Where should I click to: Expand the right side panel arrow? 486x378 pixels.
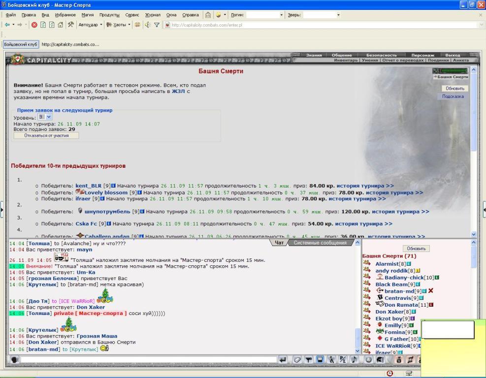(x=484, y=210)
